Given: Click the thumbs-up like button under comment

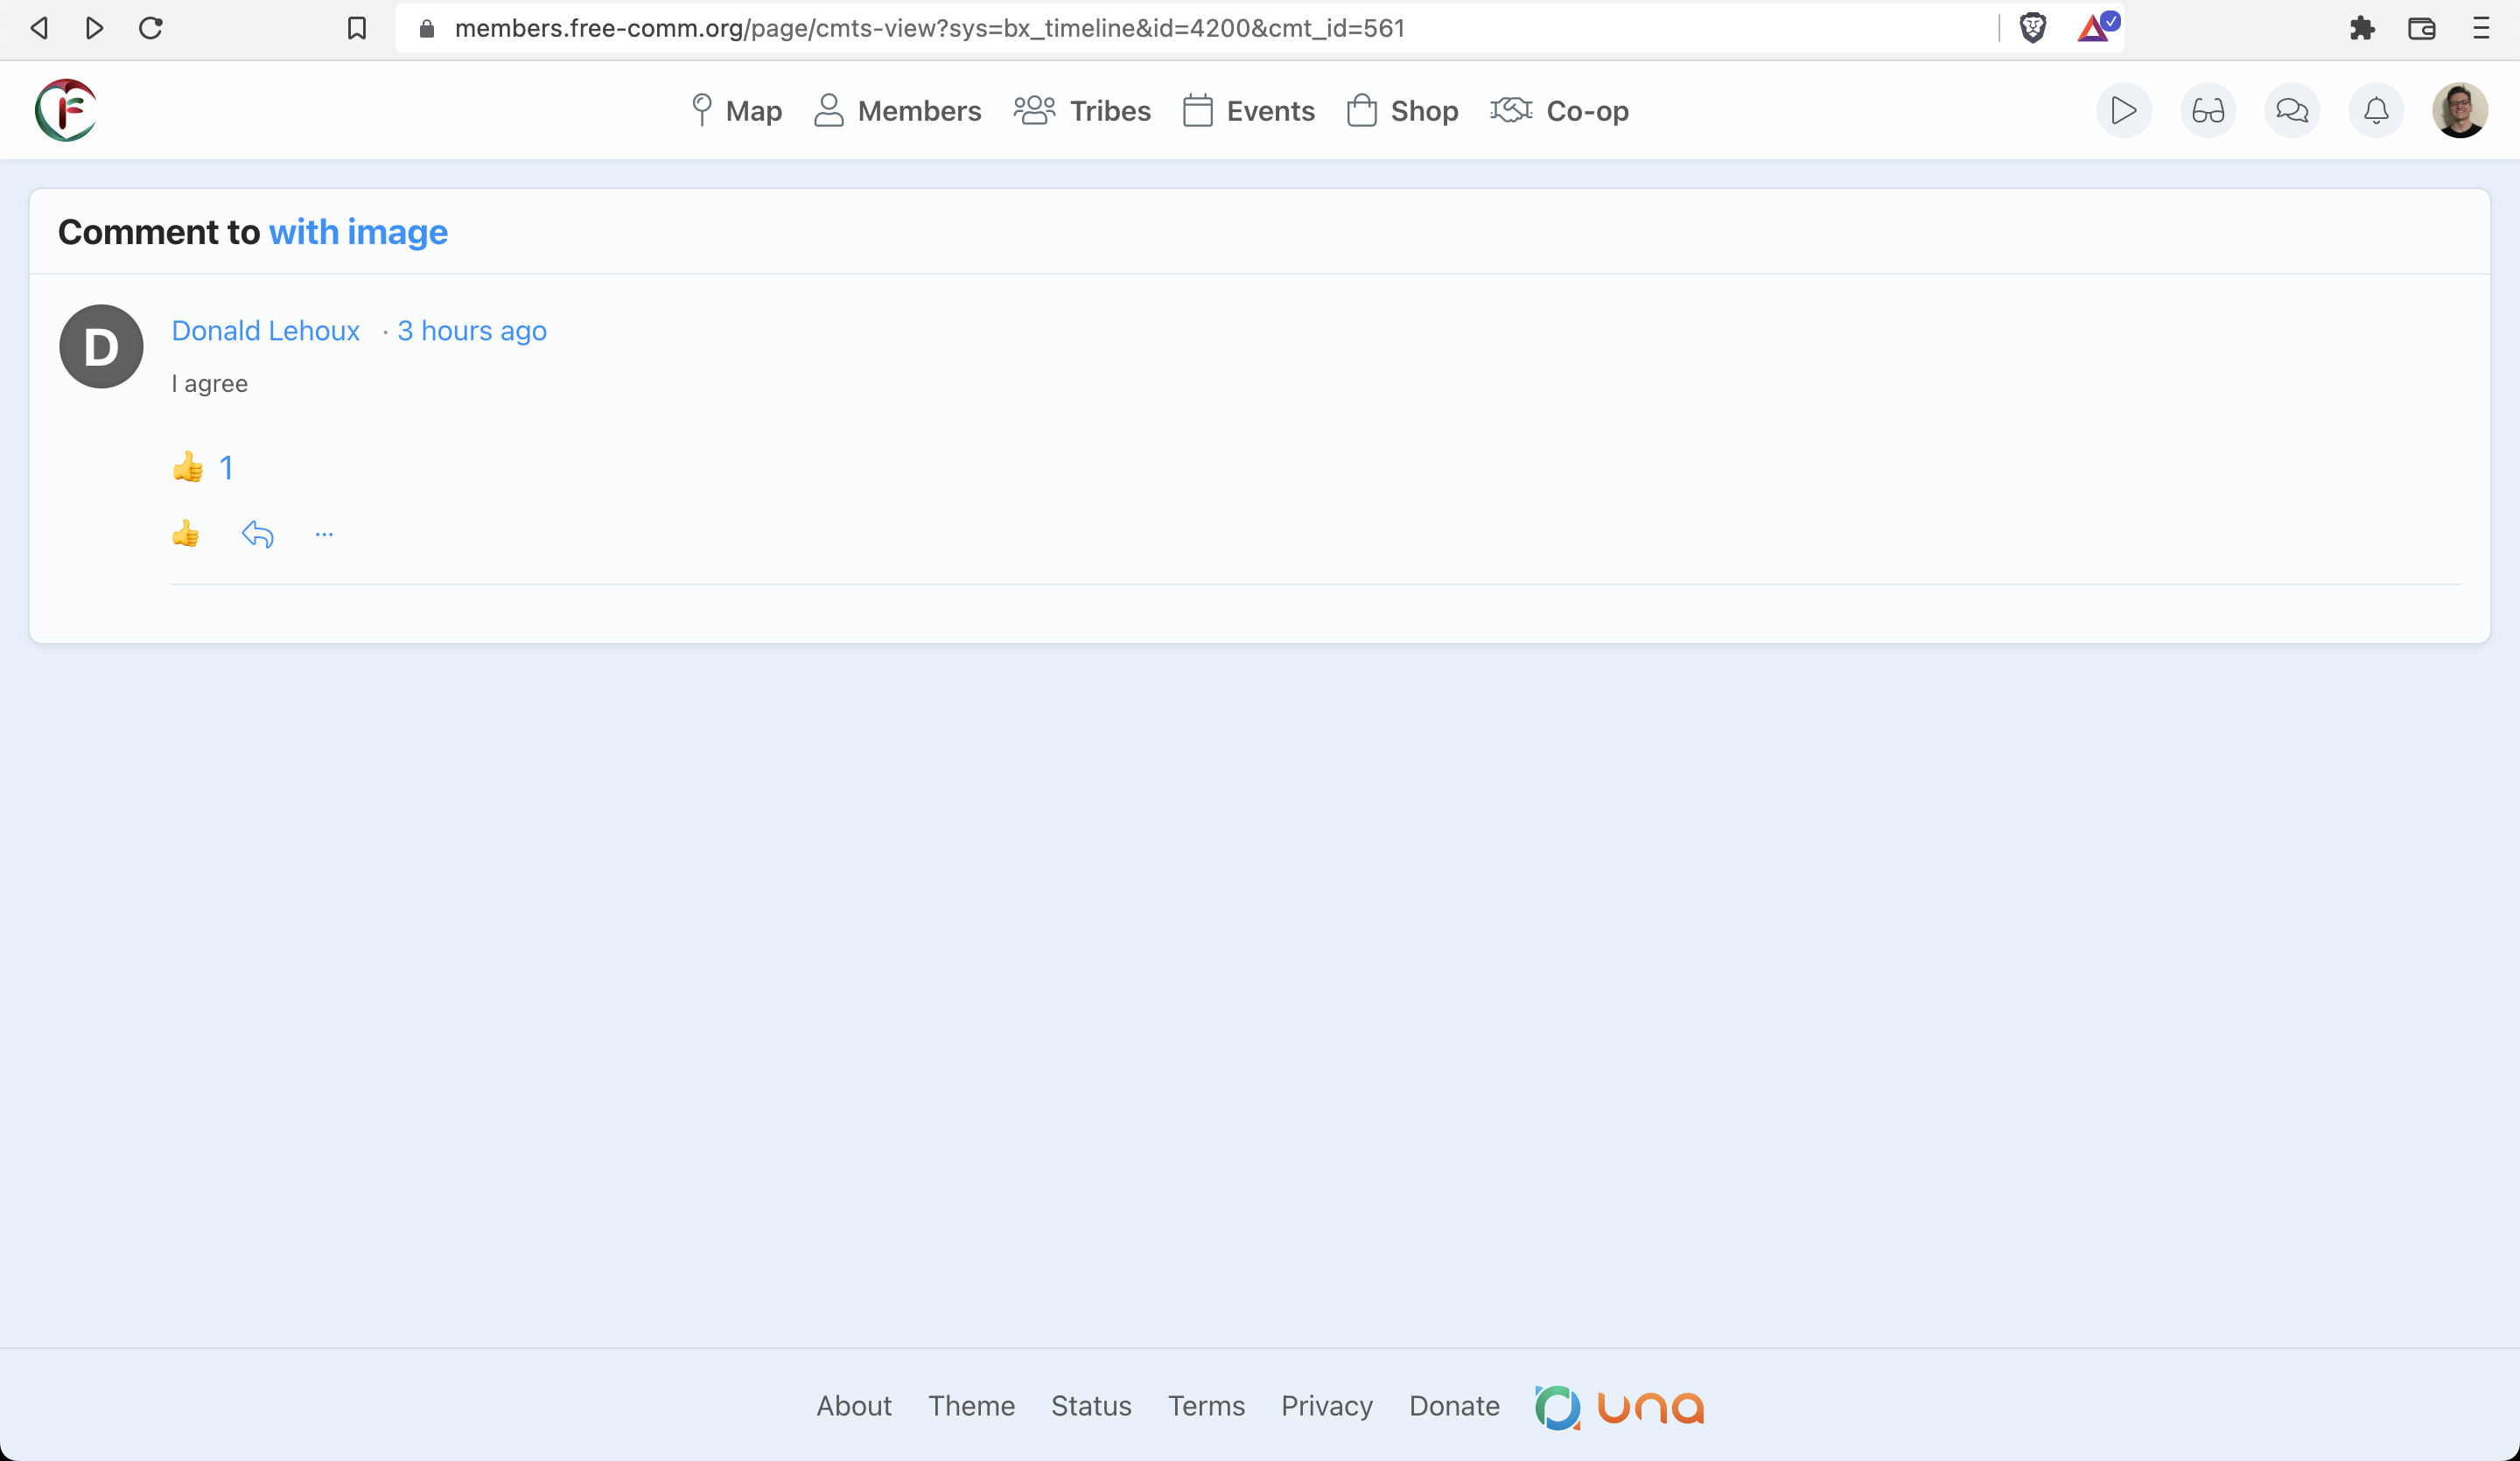Looking at the screenshot, I should pos(185,534).
